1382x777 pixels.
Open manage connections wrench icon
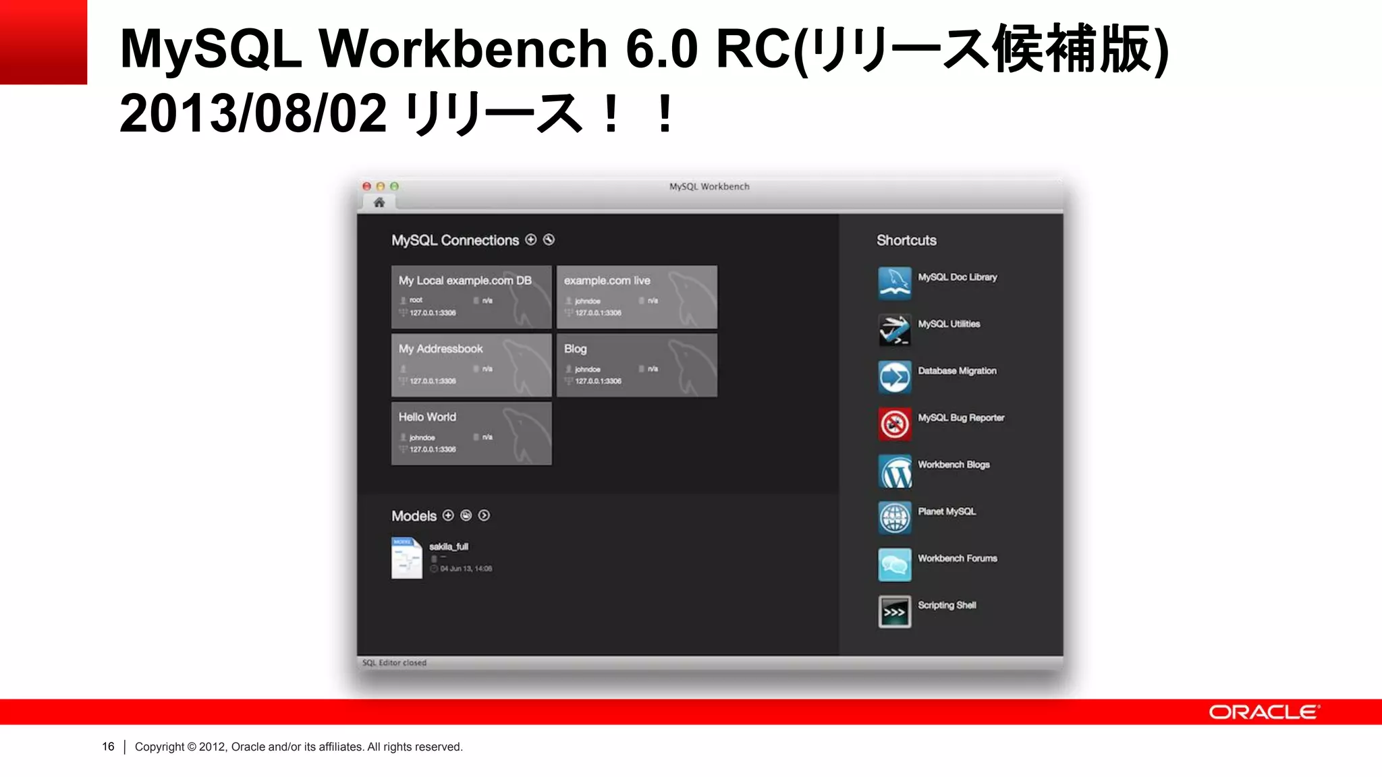549,239
